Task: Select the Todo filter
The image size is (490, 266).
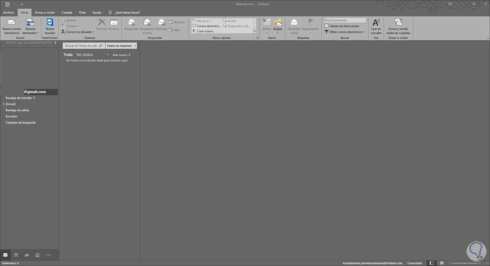Action: click(68, 55)
